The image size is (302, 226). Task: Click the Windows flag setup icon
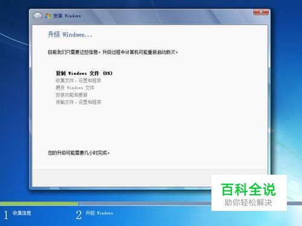(x=48, y=16)
